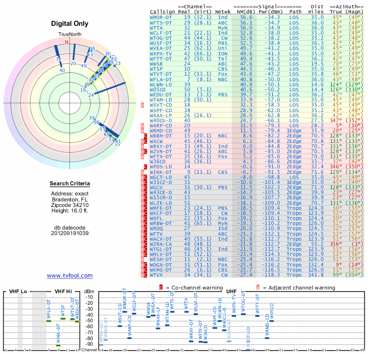Click the W40CU-D callsign link
The width and height of the screenshot is (368, 354).
coord(161,120)
